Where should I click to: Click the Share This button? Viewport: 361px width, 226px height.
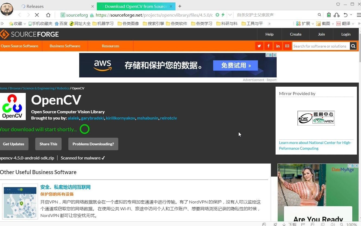point(48,144)
